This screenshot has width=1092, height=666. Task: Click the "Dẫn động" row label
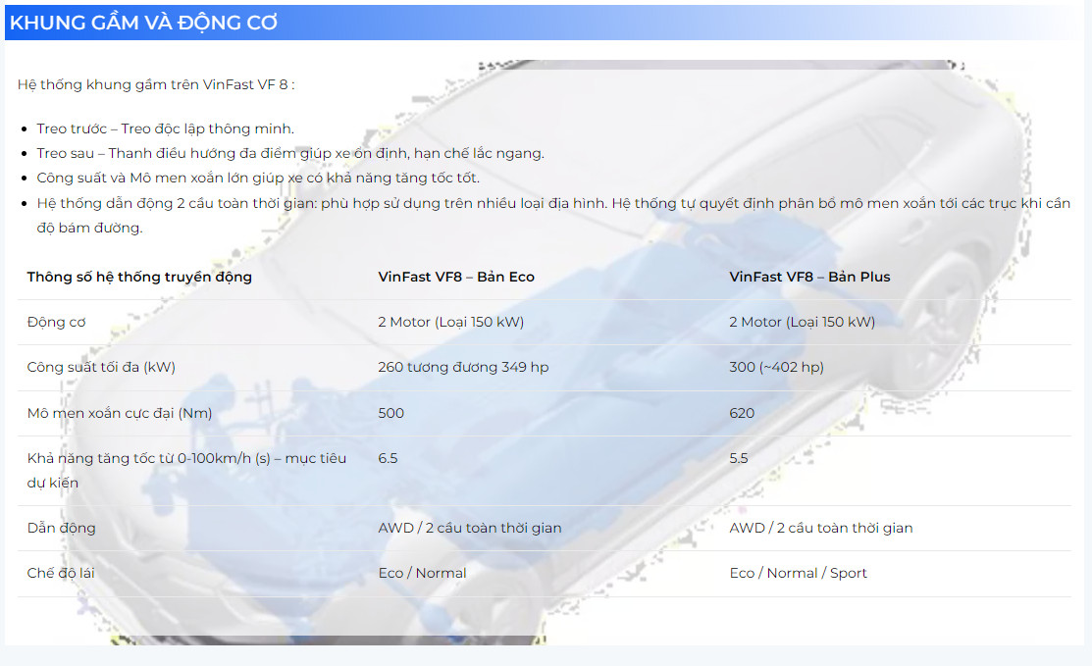click(x=61, y=528)
